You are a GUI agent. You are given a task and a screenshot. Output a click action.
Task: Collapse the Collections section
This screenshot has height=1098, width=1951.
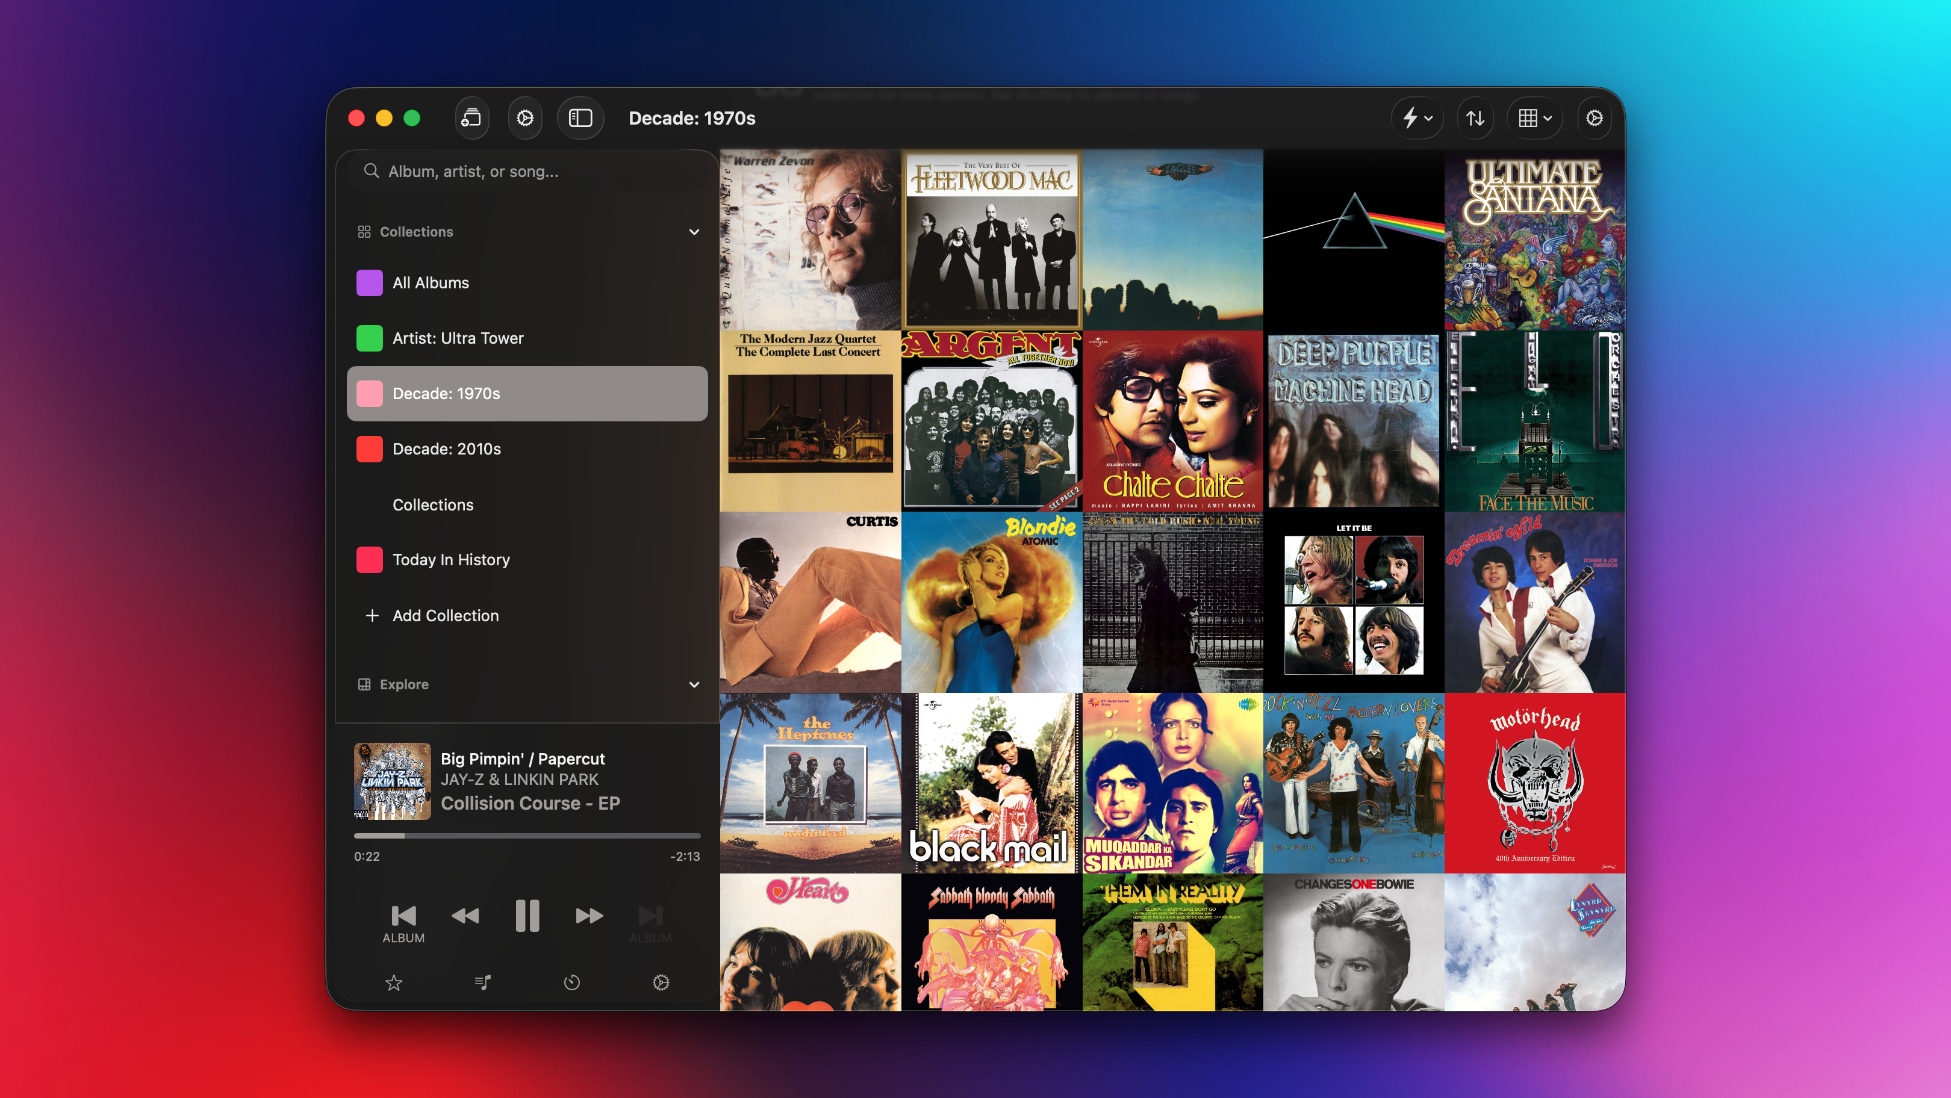coord(694,232)
